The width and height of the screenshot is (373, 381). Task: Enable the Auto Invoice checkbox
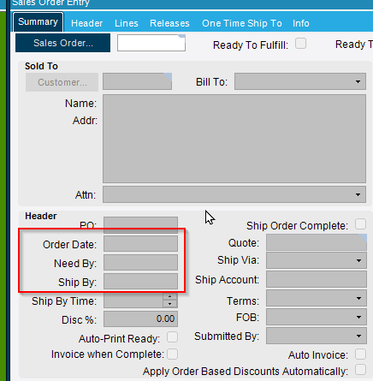pos(360,354)
